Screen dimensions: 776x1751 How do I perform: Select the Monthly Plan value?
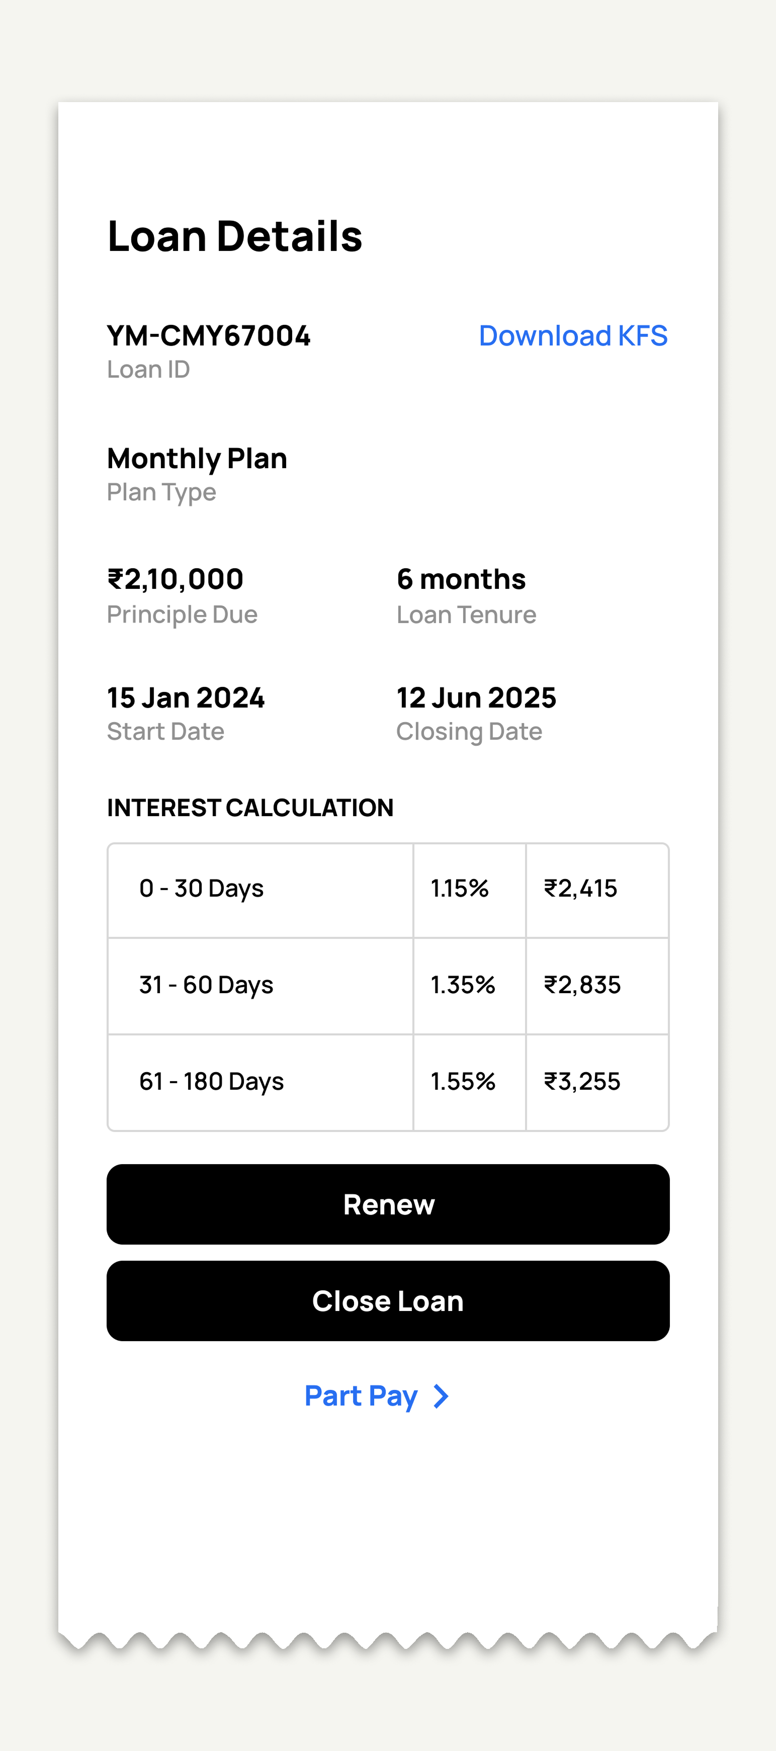(x=197, y=458)
